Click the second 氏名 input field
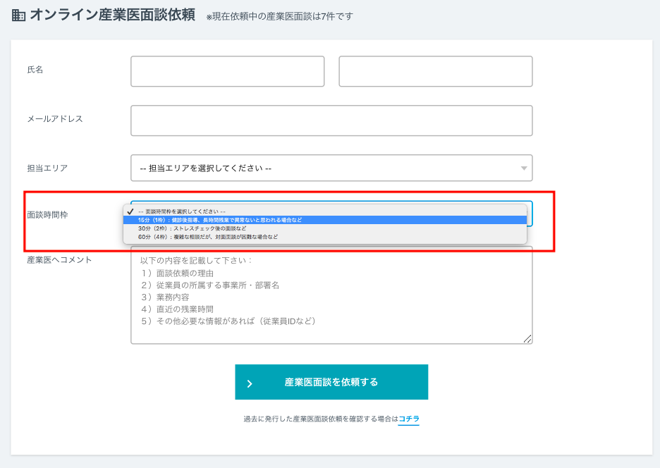 436,71
